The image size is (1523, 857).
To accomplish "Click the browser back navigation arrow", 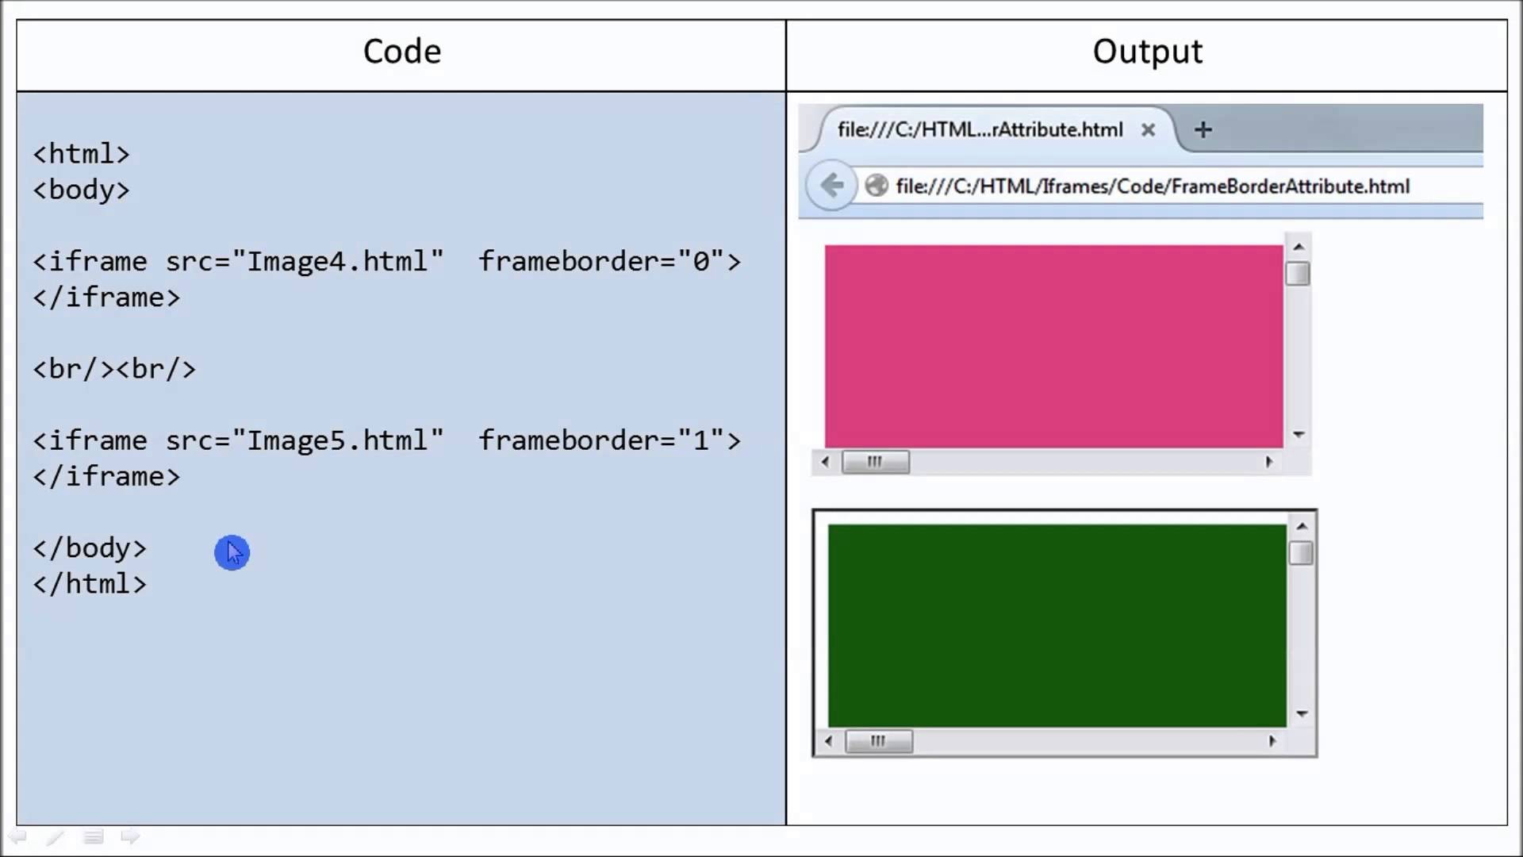I will coord(831,185).
